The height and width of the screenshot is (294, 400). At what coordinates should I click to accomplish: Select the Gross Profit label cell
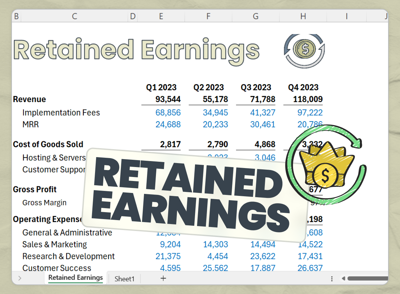pyautogui.click(x=35, y=189)
